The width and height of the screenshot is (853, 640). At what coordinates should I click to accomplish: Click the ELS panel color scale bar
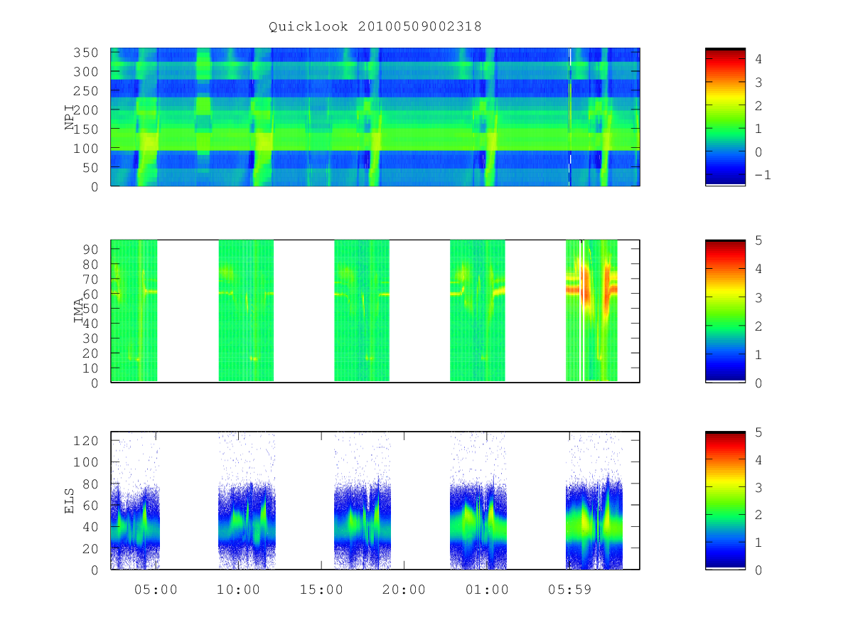pyautogui.click(x=725, y=501)
